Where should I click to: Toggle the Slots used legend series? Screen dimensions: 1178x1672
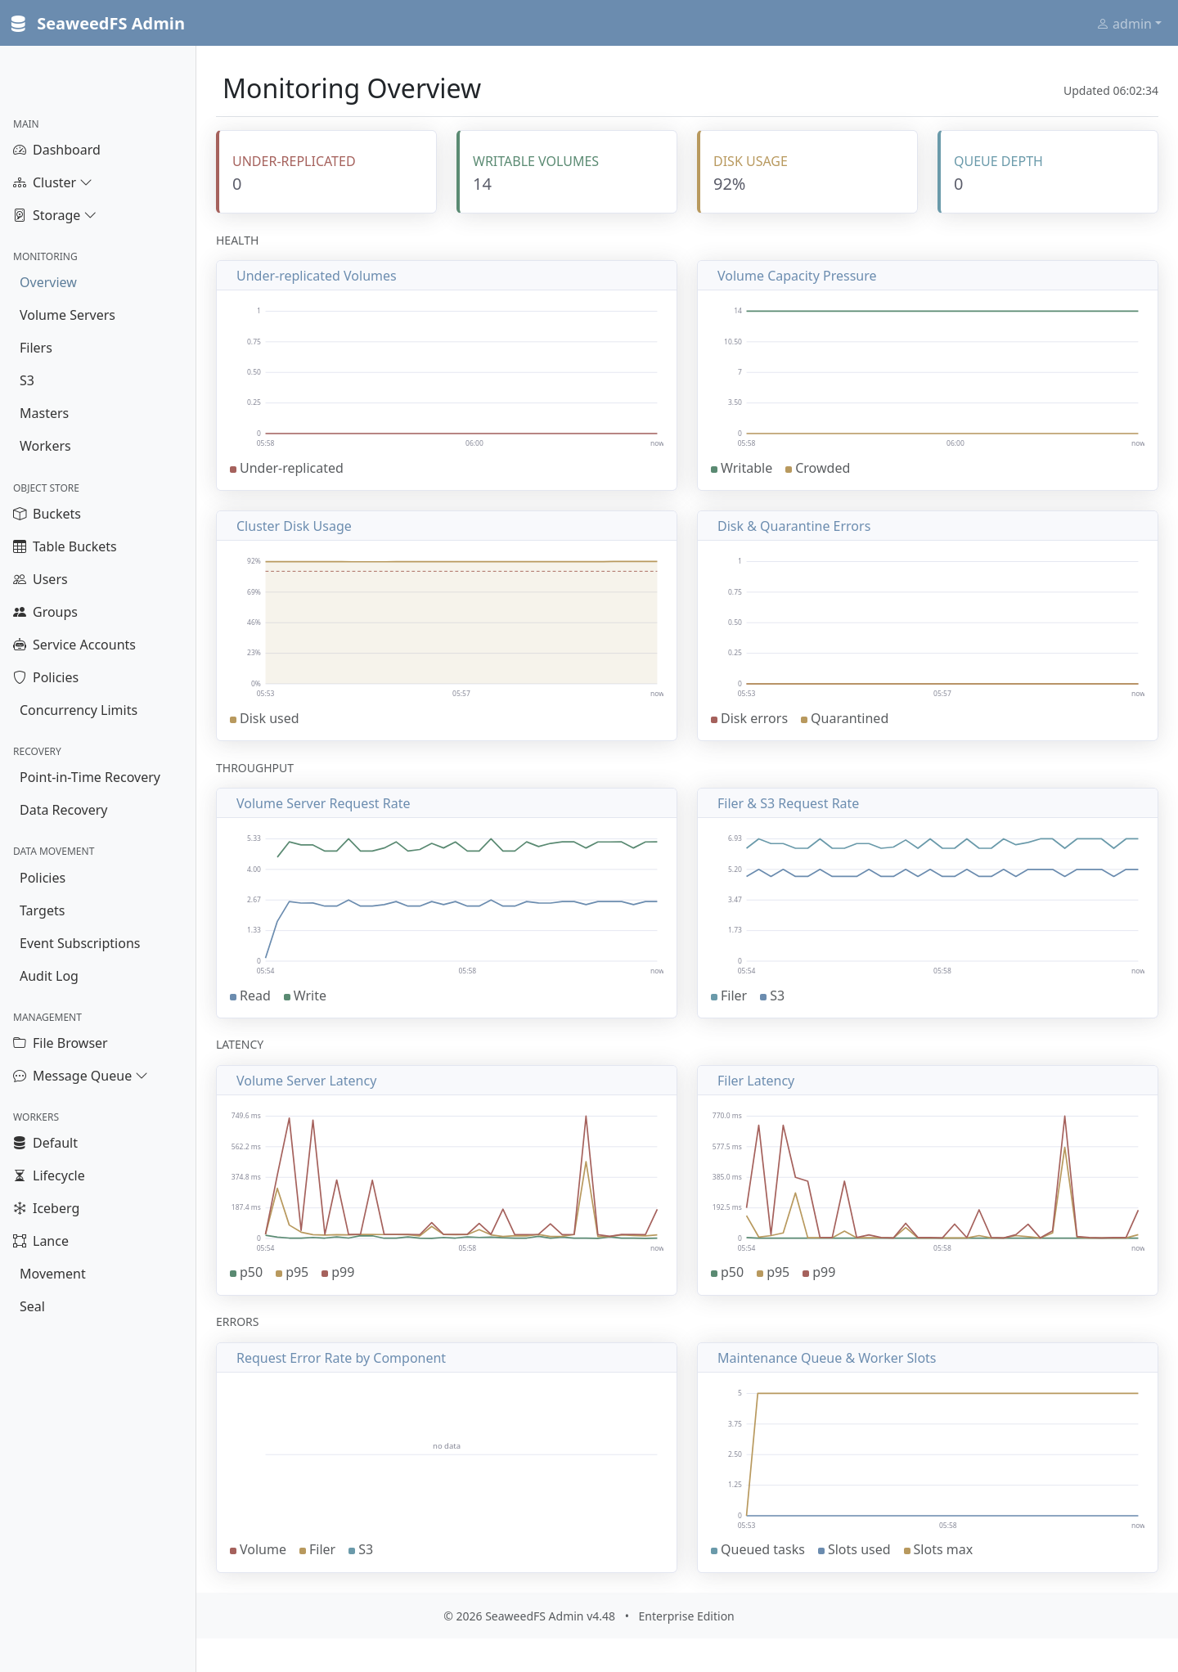854,1549
